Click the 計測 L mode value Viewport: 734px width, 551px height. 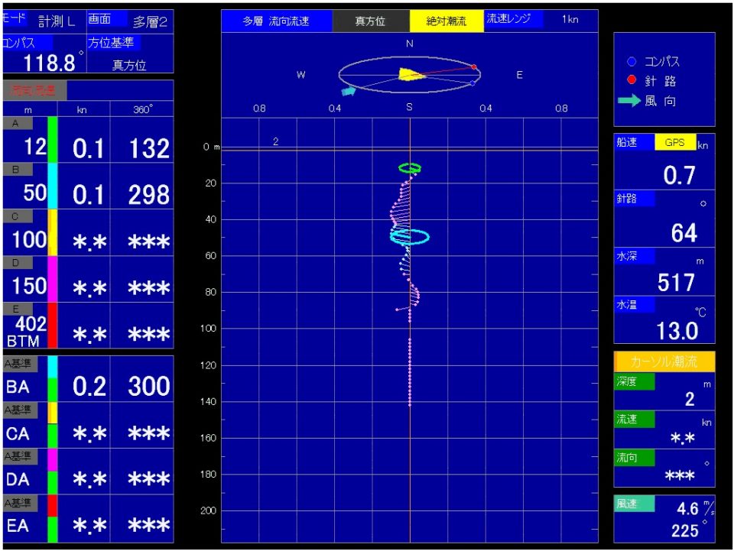[x=57, y=21]
